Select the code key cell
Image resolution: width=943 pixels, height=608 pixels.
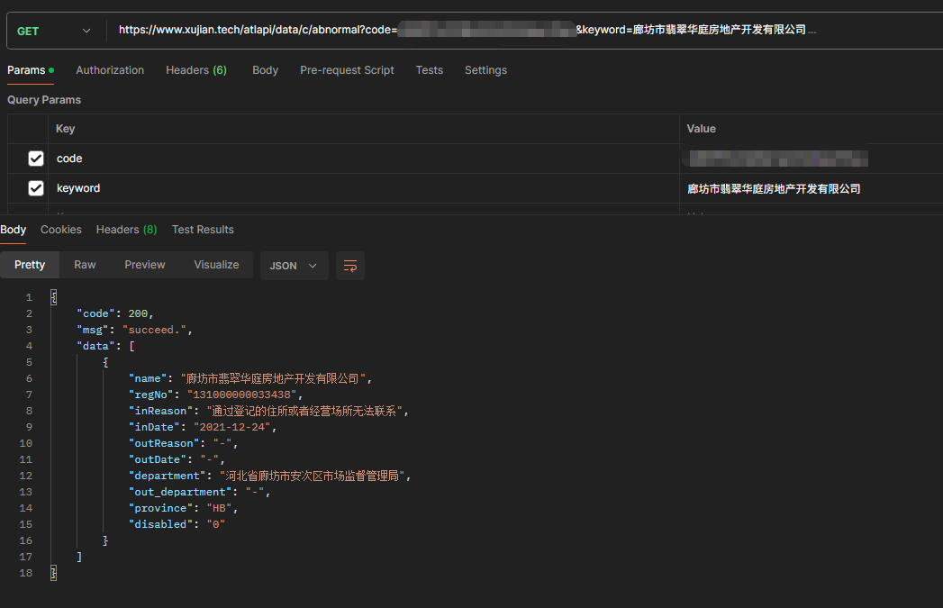click(364, 159)
